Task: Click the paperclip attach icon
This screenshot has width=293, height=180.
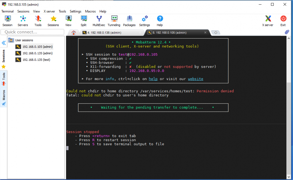Action: pyautogui.click(x=287, y=32)
